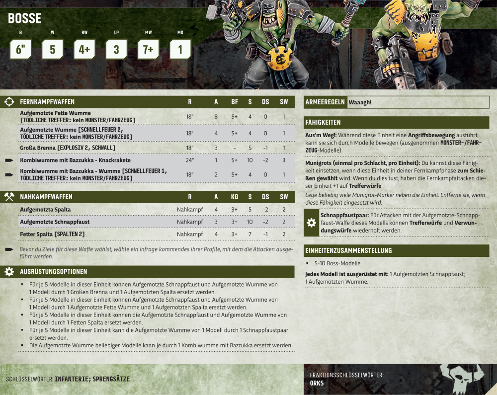The height and width of the screenshot is (395, 497).
Task: Click the FRAKTIONSSCHLÜSSELWÖRTER label
Action: [347, 375]
